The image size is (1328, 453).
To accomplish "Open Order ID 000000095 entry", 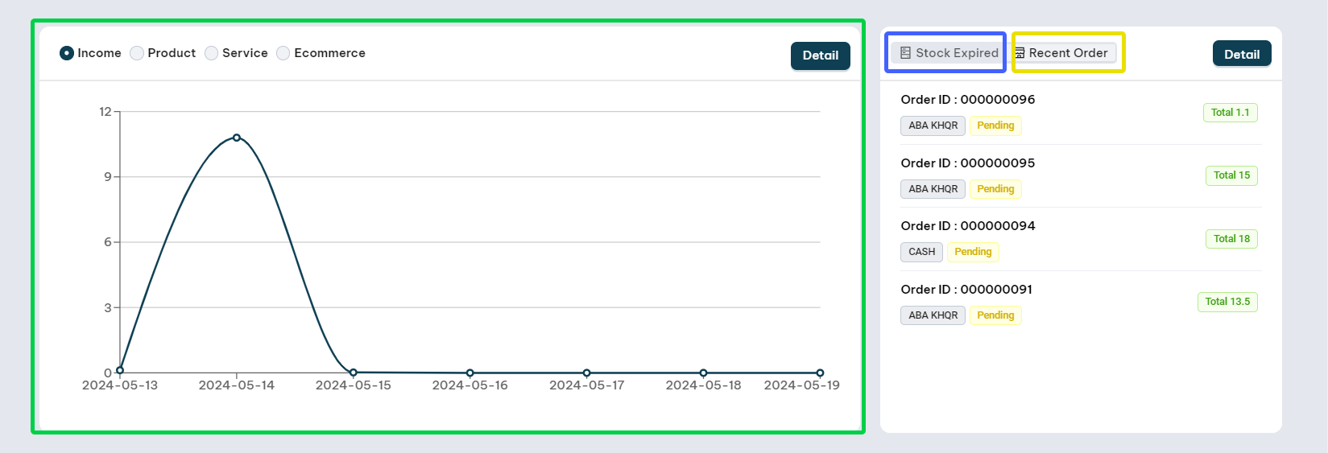I will (x=967, y=163).
